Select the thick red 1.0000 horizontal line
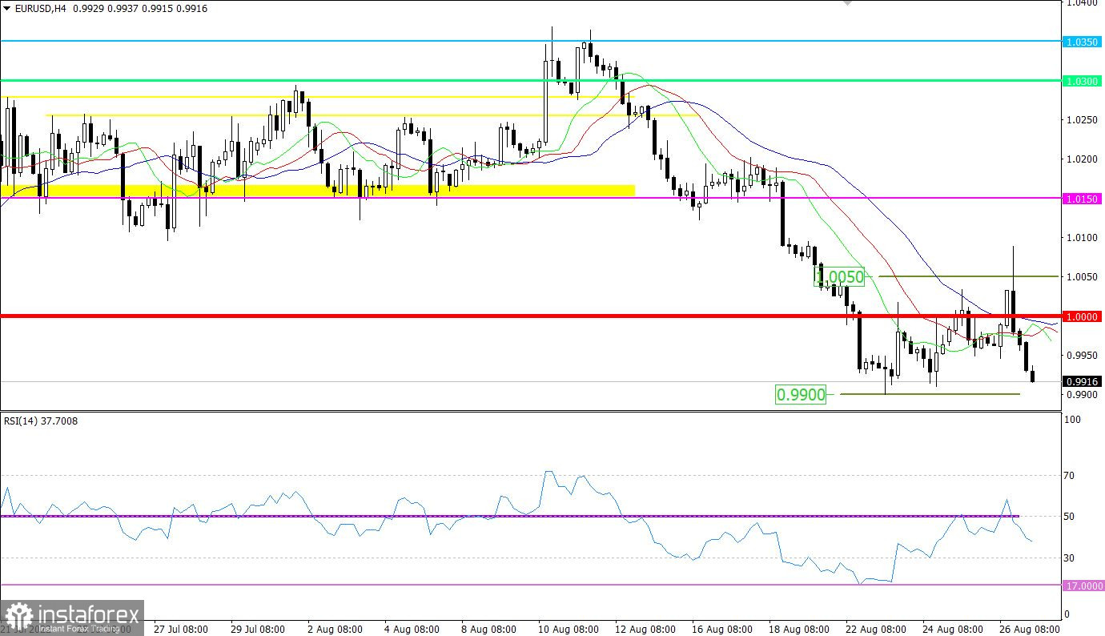The height and width of the screenshot is (636, 1105). (530, 316)
